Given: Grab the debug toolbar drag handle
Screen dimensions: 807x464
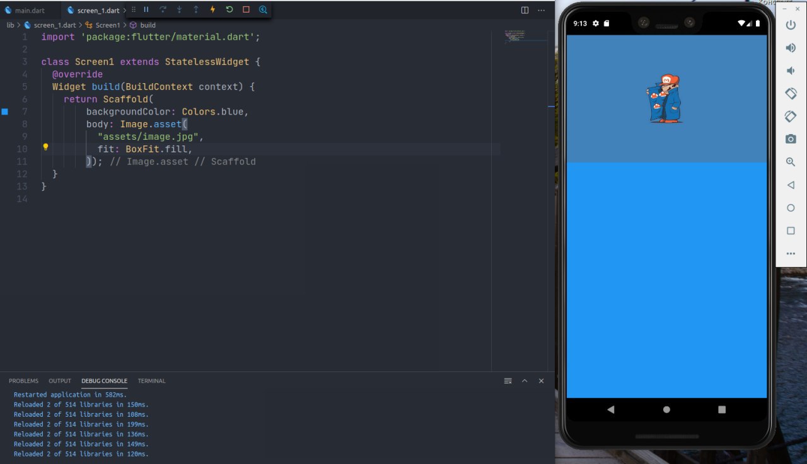Looking at the screenshot, I should coord(133,10).
